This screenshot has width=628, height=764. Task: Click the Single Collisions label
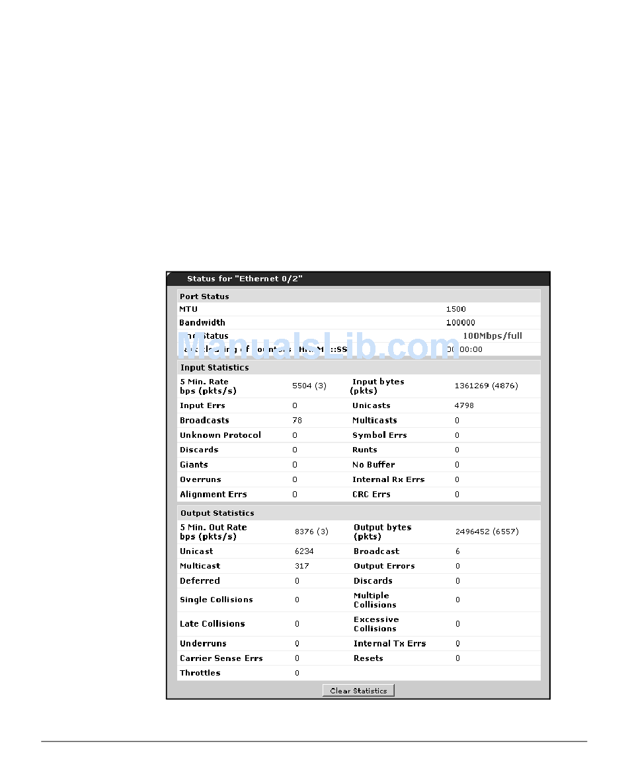tap(216, 600)
